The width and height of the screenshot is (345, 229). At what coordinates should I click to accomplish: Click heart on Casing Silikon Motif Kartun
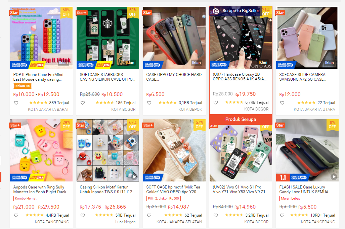click(x=83, y=215)
